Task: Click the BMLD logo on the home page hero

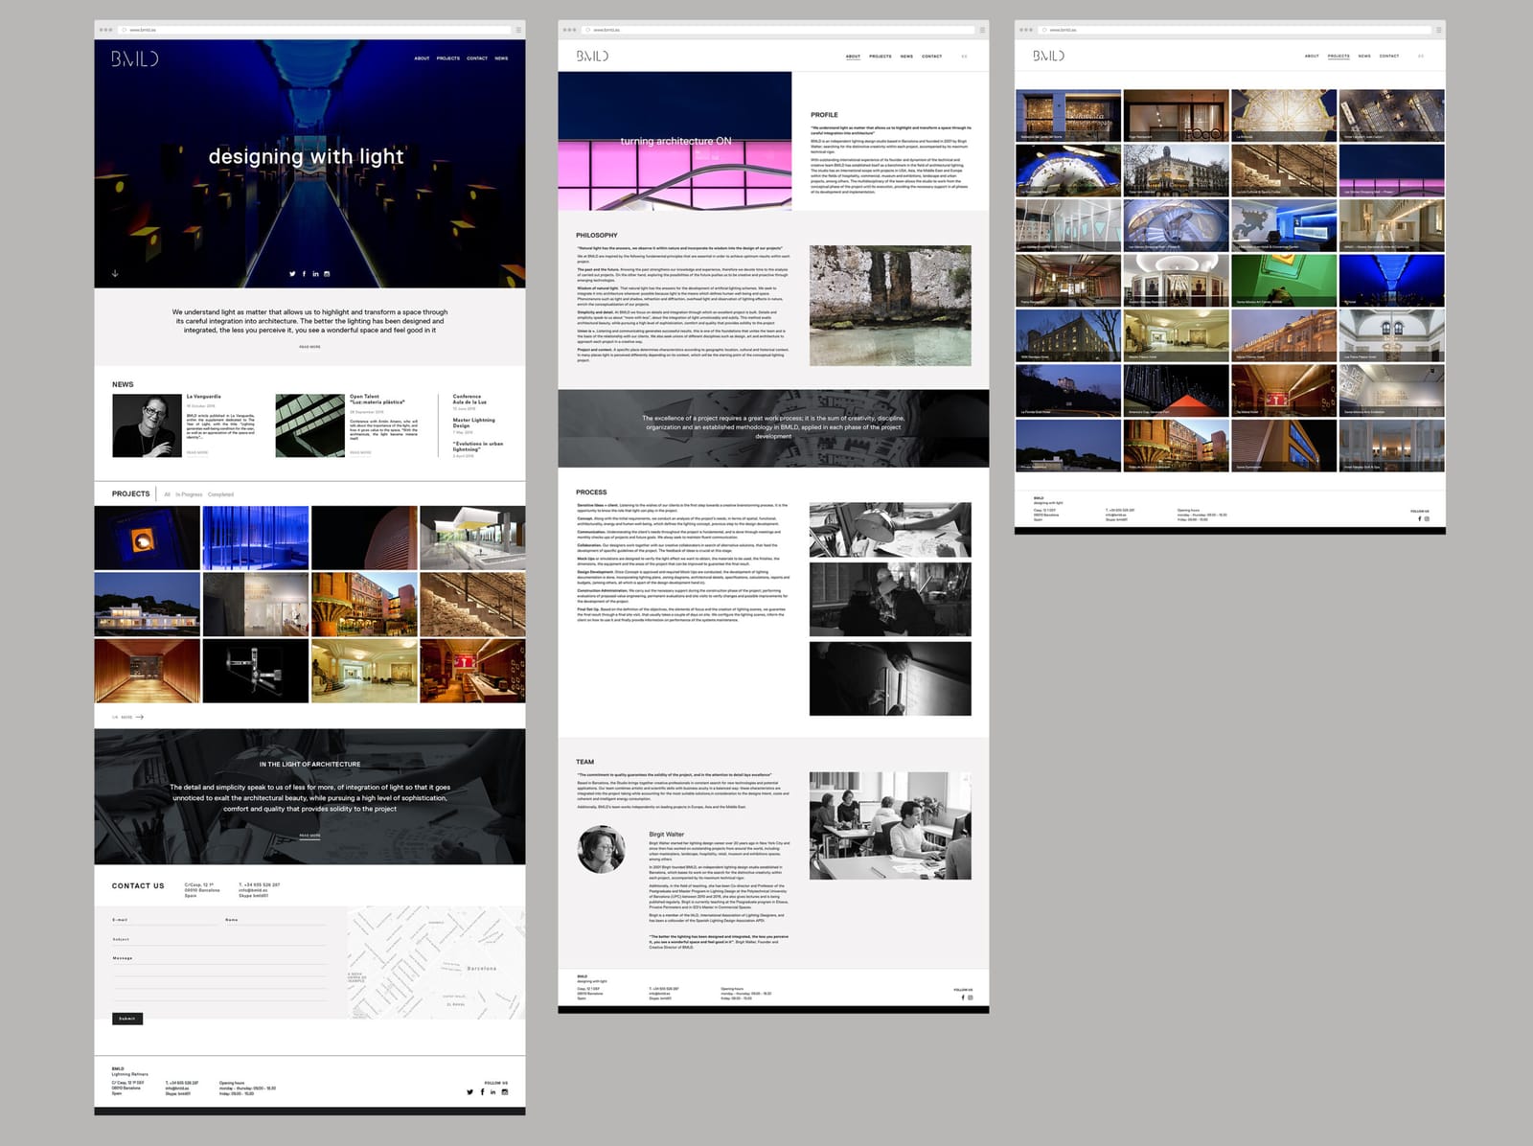Action: tap(134, 58)
